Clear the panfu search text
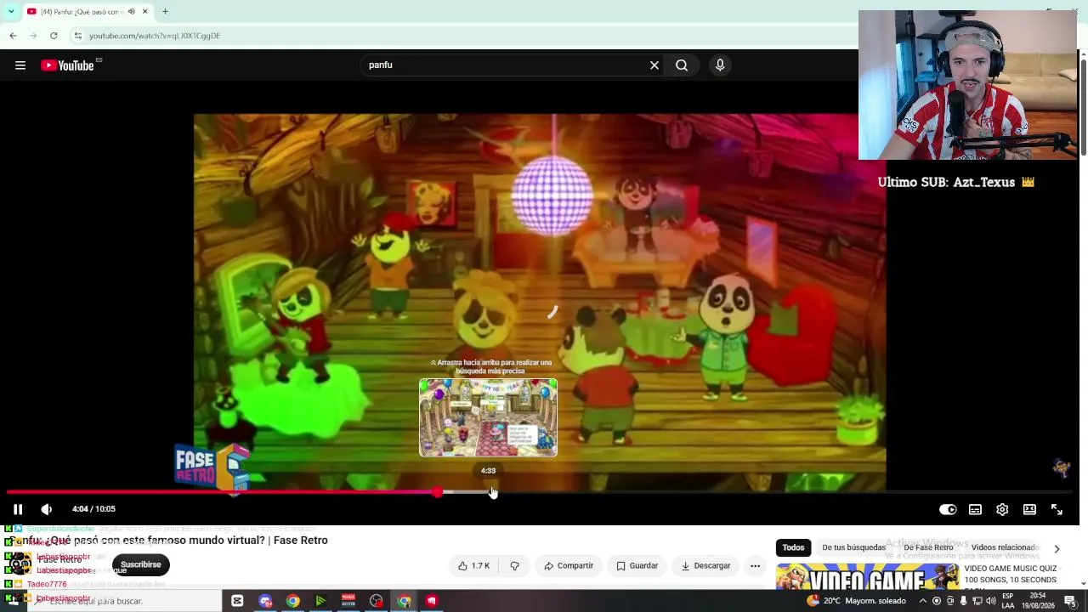Screen dimensions: 1088x612 coord(654,65)
